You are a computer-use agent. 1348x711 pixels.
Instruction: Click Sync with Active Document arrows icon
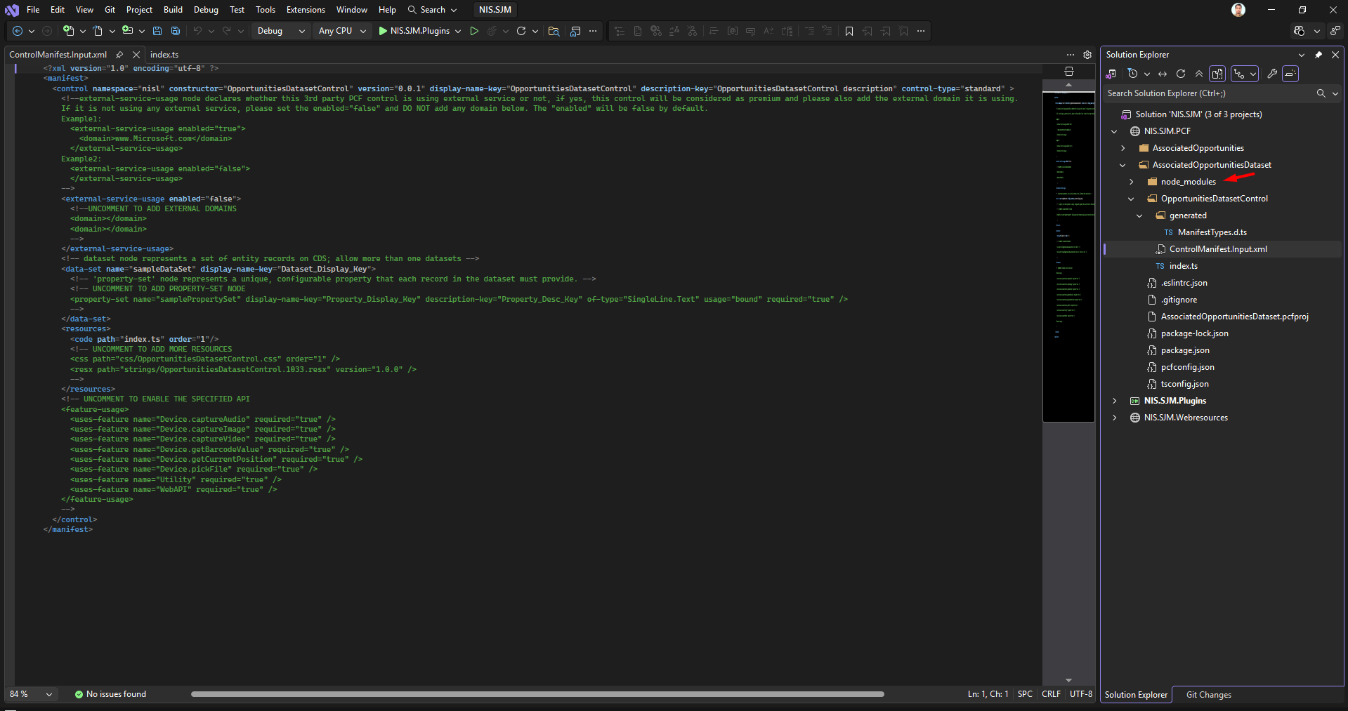(1163, 74)
